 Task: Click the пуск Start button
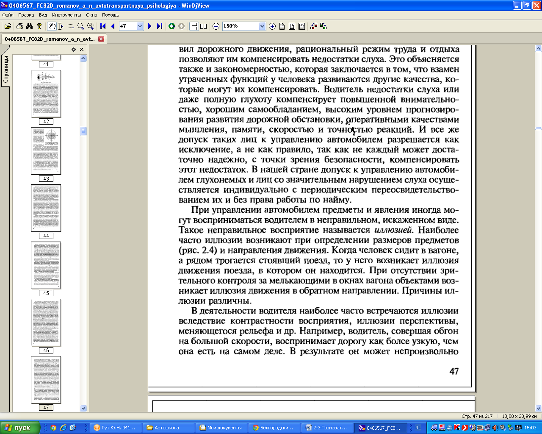(x=20, y=428)
